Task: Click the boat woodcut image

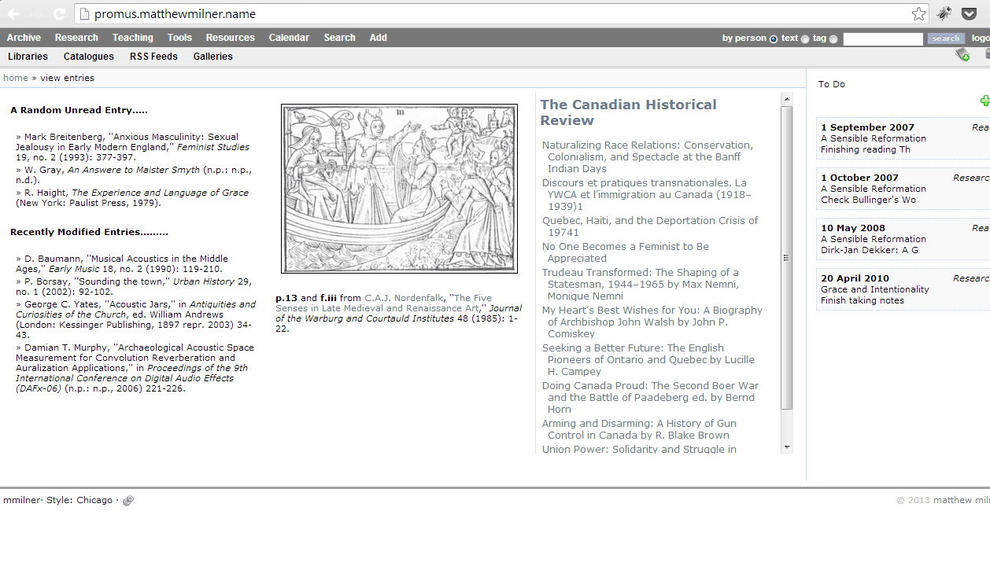Action: click(400, 189)
